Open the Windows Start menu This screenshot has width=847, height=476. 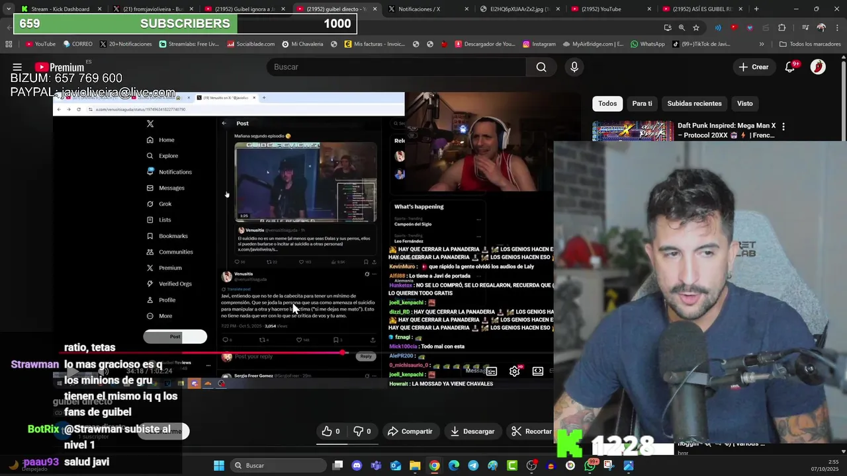[x=219, y=465]
